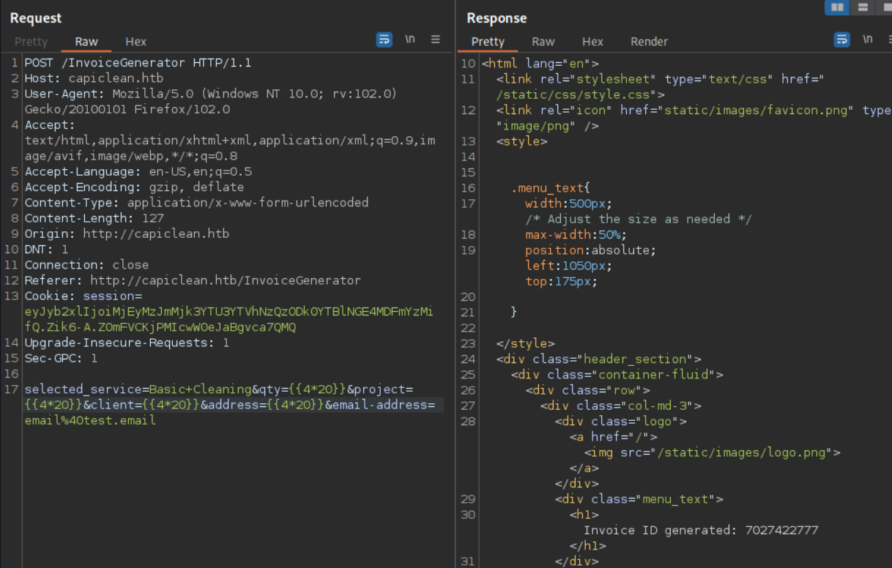892x568 pixels.
Task: Switch Request view to Pretty tab
Action: [x=31, y=42]
